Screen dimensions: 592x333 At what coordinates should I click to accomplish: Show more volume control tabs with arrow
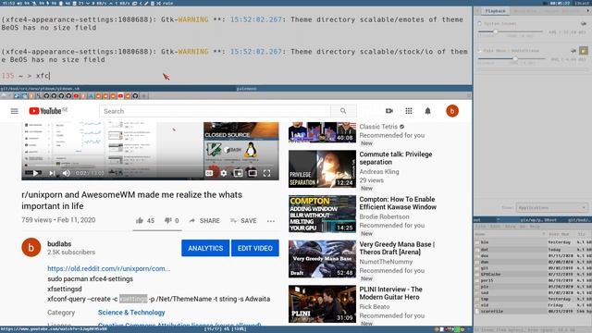click(x=587, y=11)
